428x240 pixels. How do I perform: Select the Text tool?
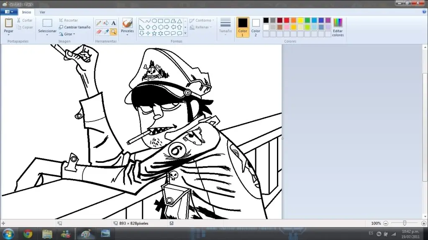tap(113, 23)
